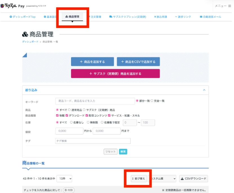Open the カスタム順 sort dropdown
The image size is (234, 193).
pos(162,179)
